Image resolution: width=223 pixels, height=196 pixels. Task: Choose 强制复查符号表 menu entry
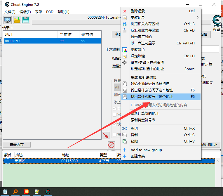click(161, 120)
